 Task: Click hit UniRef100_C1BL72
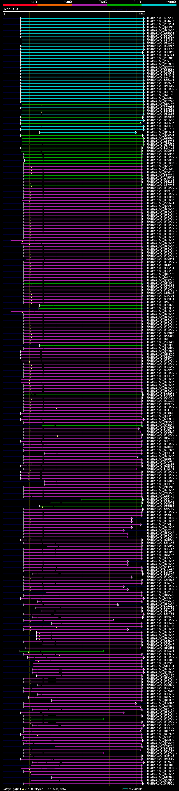(161, 293)
